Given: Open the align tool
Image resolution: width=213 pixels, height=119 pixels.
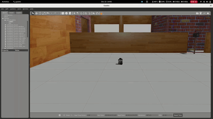Looking at the screenshot, I should click(94, 13).
